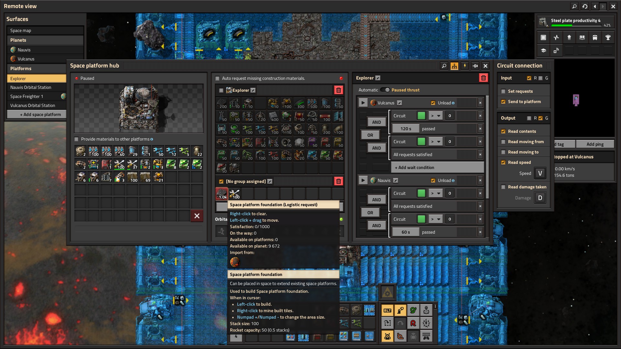Switch the Automatic / Paused thrust toggle

pyautogui.click(x=385, y=90)
